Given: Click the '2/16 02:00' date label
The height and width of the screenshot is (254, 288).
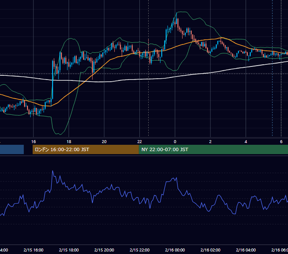Looking at the screenshot, I should point(210,250).
